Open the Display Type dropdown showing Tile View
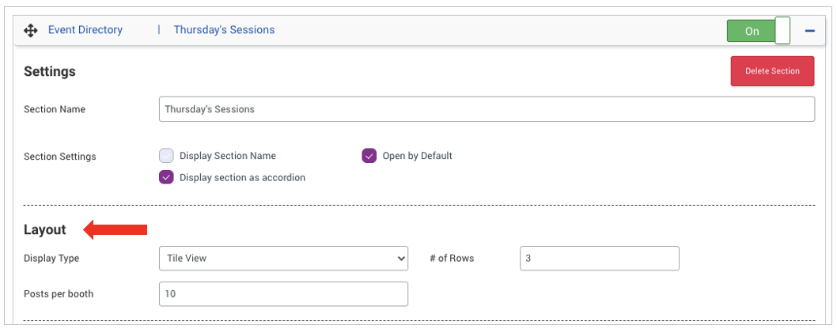The image size is (837, 329). tap(283, 258)
